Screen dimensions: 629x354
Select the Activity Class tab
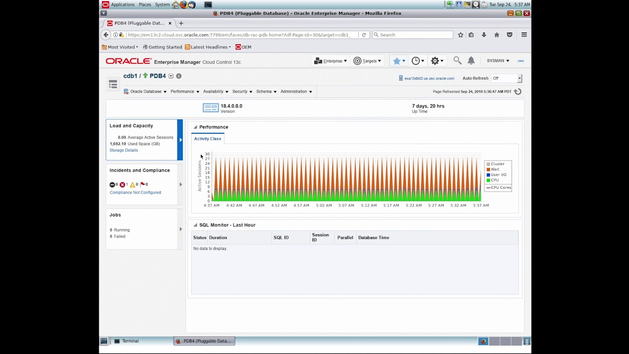coord(207,139)
